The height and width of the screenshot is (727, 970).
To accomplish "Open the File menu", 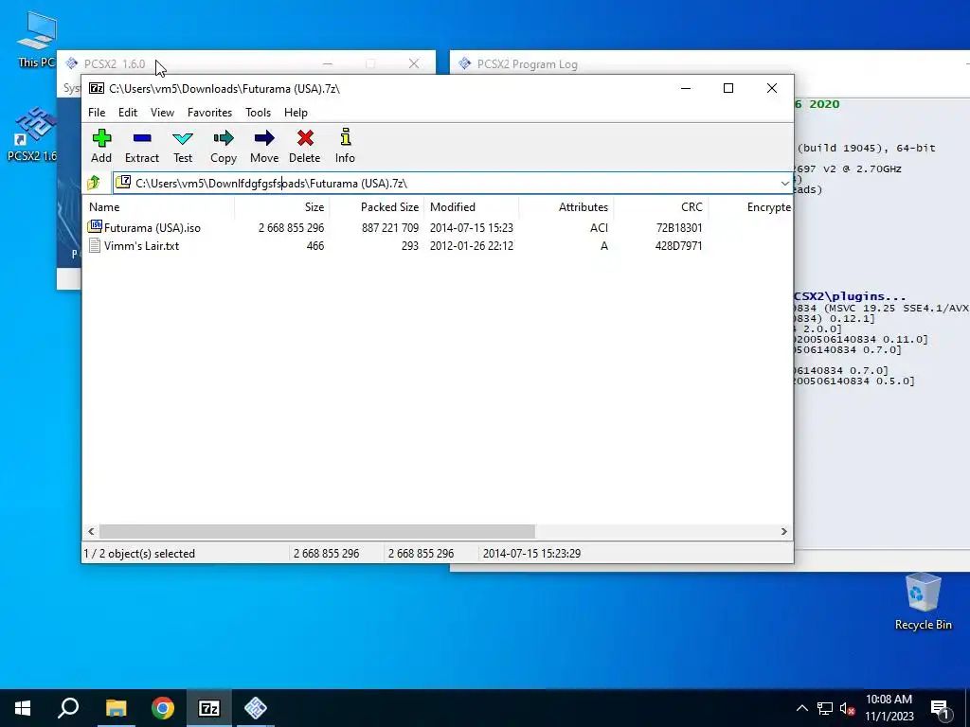I will [97, 112].
